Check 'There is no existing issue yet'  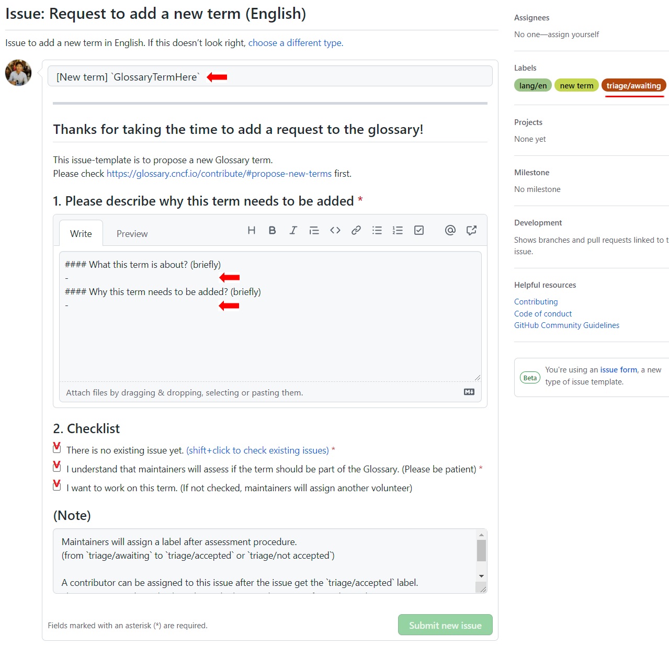[57, 449]
